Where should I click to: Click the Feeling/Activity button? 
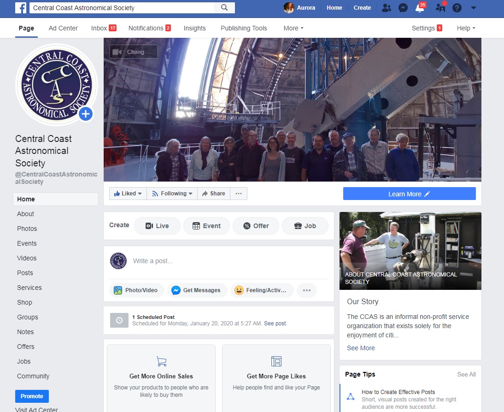[262, 290]
